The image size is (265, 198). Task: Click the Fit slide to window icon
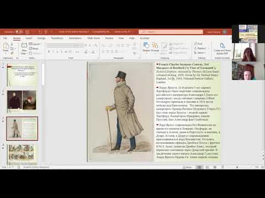pos(263,167)
